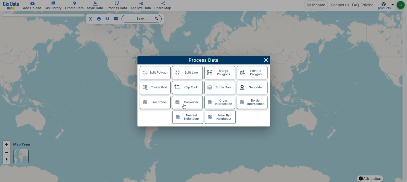Open the Split Polygon tool
407x182 pixels.
coord(155,72)
